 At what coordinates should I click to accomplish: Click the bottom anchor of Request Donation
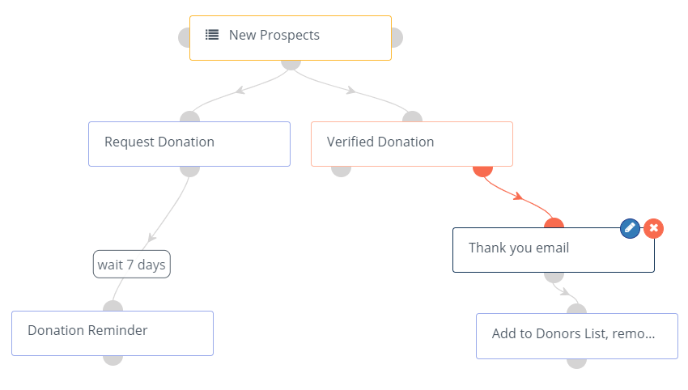189,171
